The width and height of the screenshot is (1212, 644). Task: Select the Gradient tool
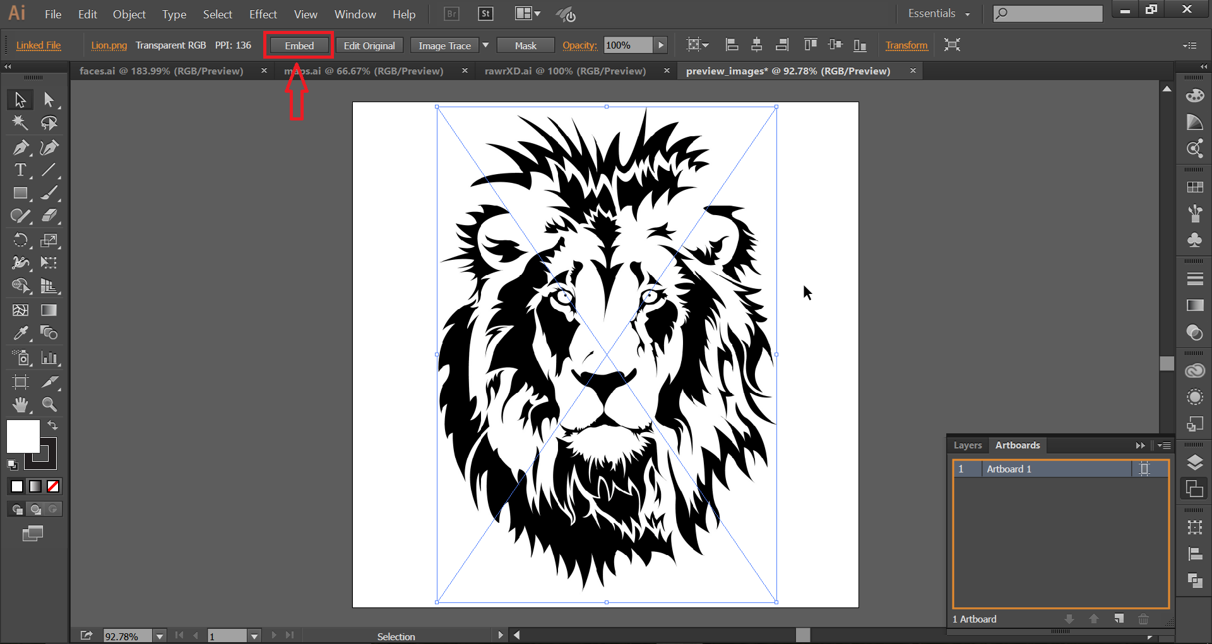49,310
